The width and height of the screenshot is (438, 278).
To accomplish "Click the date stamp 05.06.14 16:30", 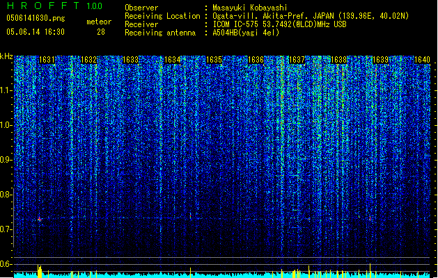I will (36, 32).
